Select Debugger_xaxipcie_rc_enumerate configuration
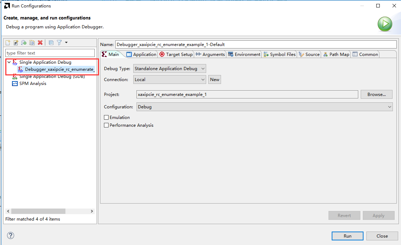The width and height of the screenshot is (401, 245). 60,69
